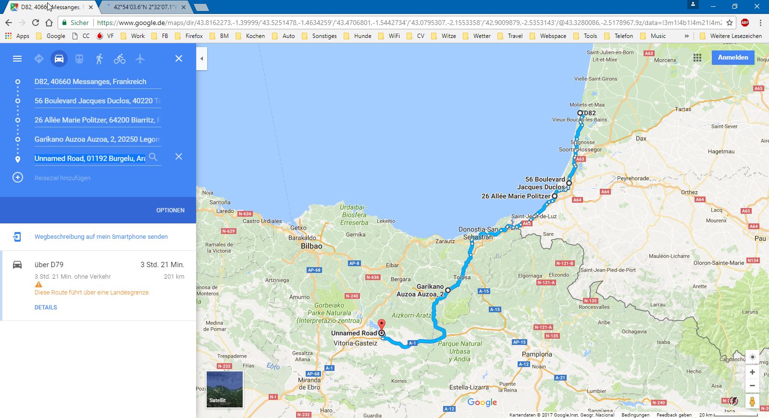Expand OPTIONEN route options
This screenshot has width=769, height=418.
coord(170,210)
